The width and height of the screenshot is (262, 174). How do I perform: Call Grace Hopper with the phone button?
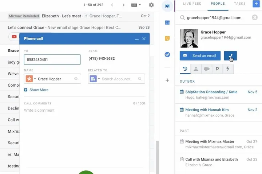tap(230, 55)
